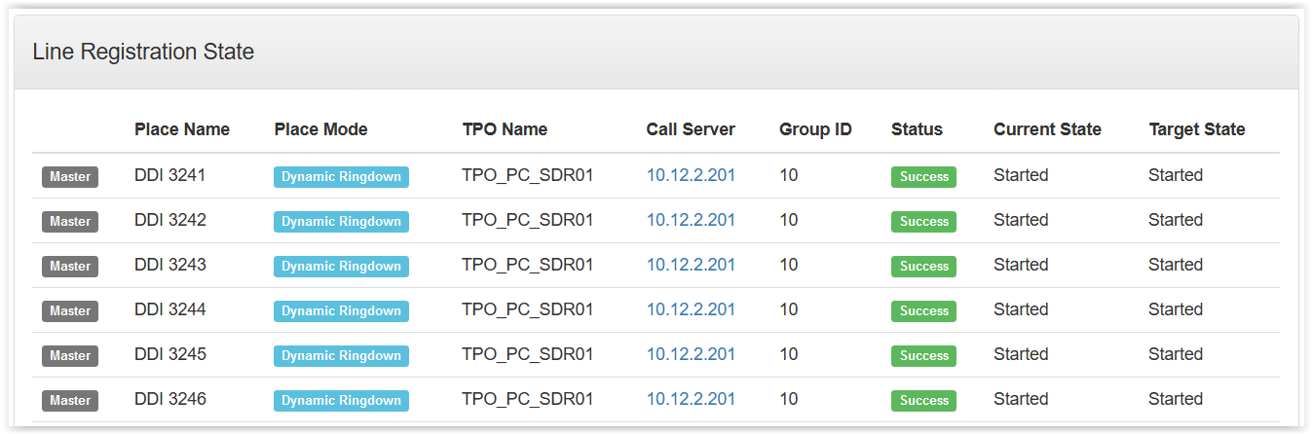
Task: Select the Dynamic Ringdown badge for DDI 3242
Action: pos(341,222)
